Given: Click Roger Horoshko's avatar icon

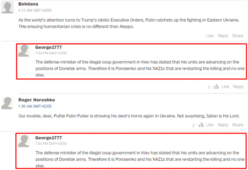Looking at the screenshot, I should (8, 103).
